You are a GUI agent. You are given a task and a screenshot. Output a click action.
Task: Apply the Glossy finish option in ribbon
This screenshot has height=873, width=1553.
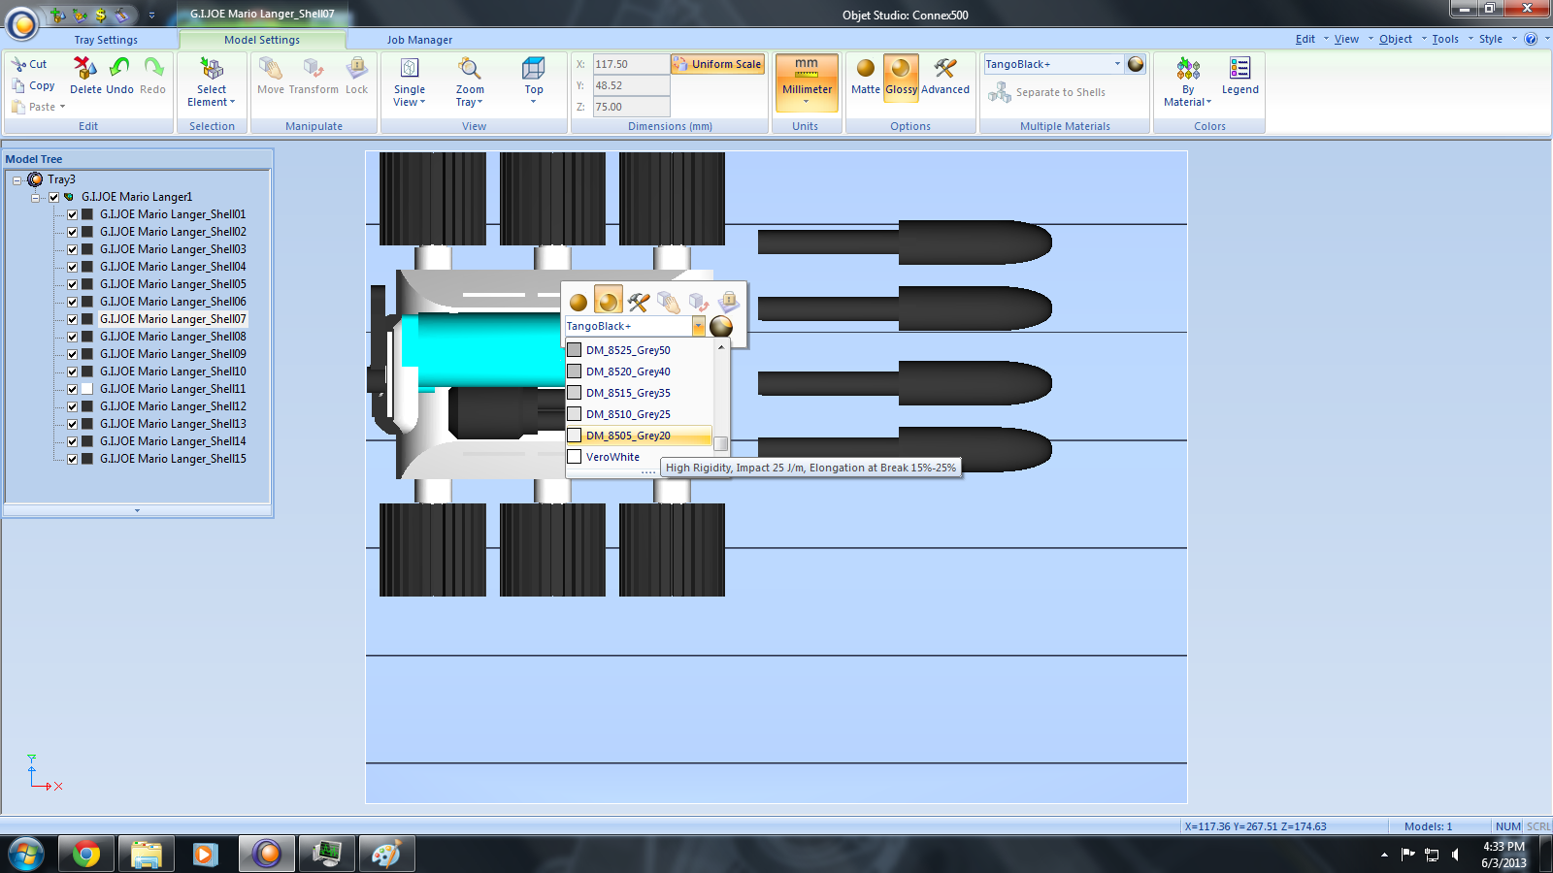901,77
